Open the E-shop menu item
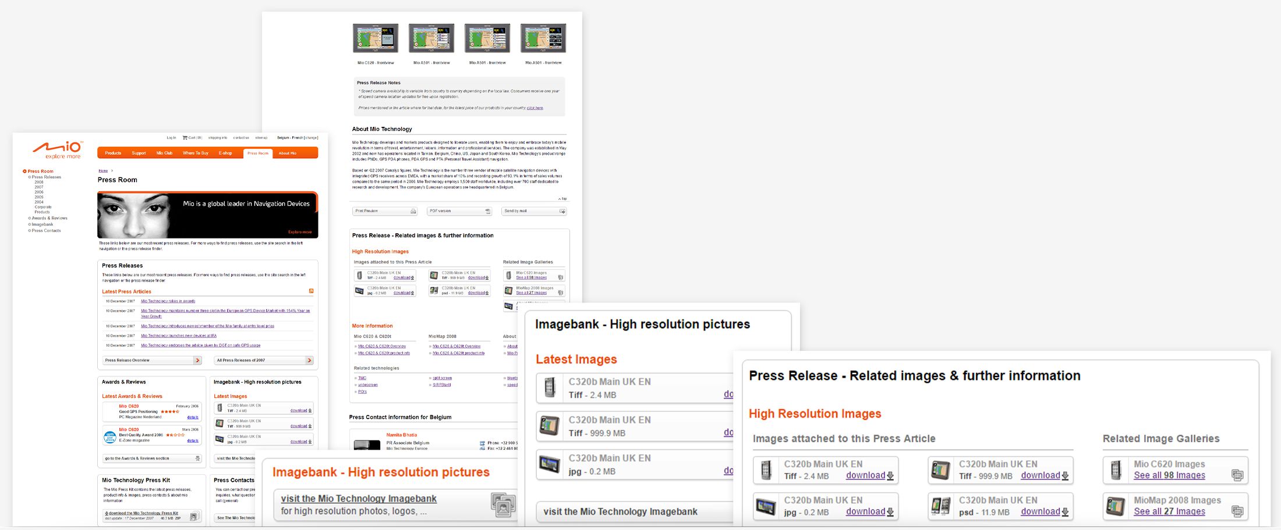This screenshot has height=530, width=1281. pyautogui.click(x=225, y=153)
